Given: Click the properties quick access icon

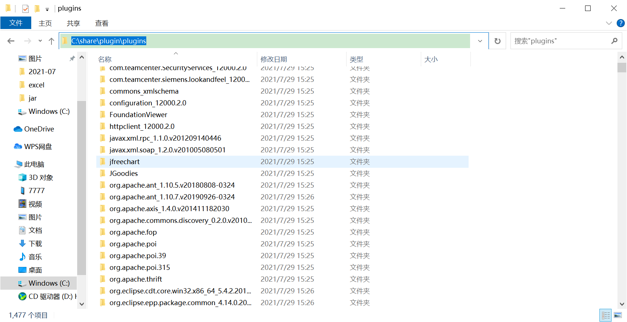Looking at the screenshot, I should [x=25, y=8].
